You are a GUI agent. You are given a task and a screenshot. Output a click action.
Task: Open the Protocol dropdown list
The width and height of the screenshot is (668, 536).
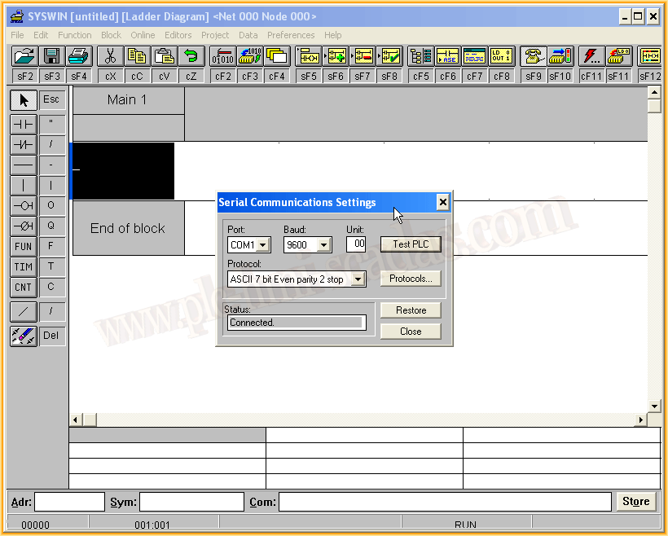coord(358,279)
